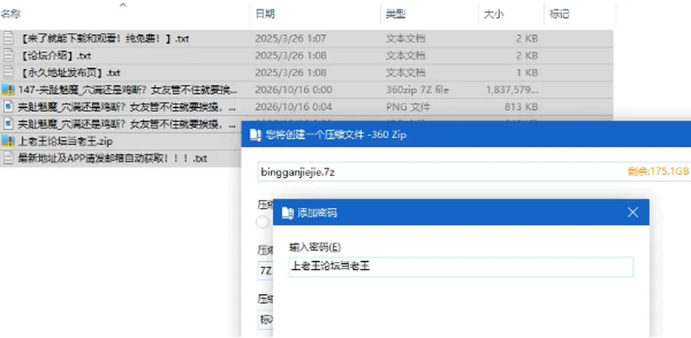Sort files by the 日期 column header
The width and height of the screenshot is (691, 338).
[266, 14]
